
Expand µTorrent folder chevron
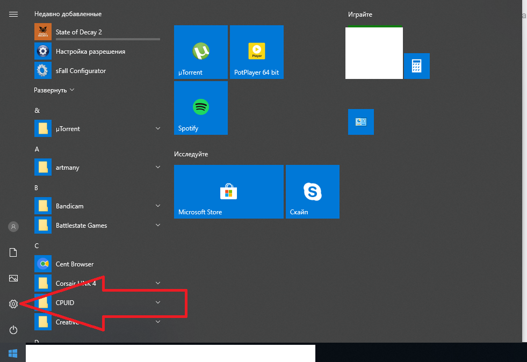[x=157, y=128]
